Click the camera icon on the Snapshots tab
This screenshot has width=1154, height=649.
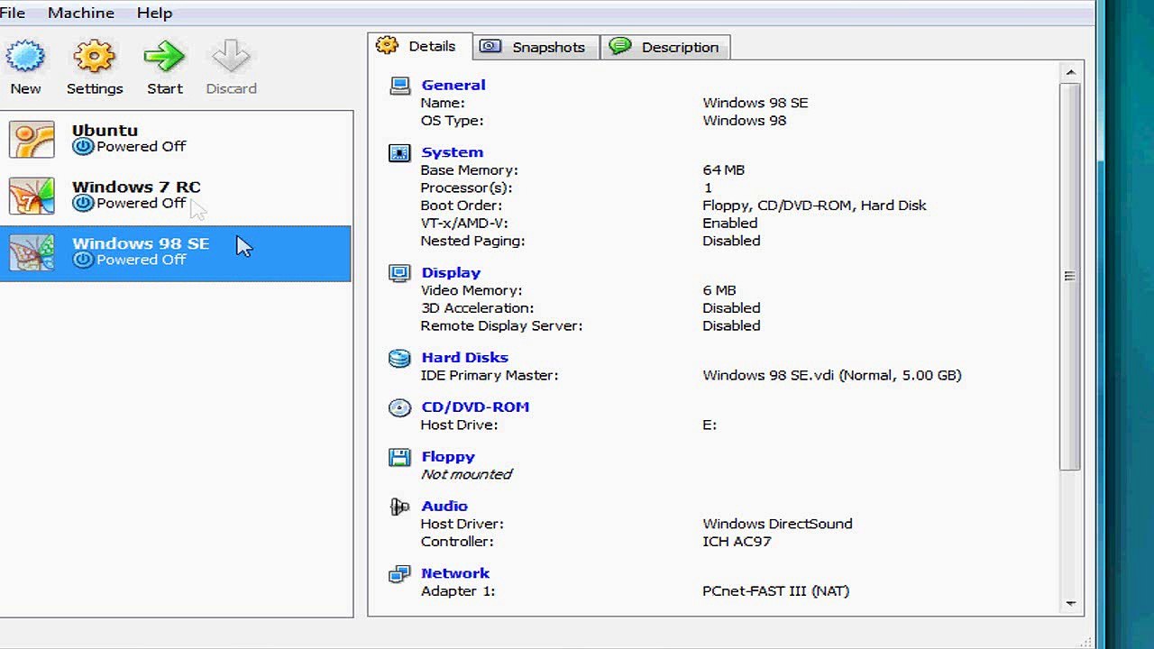coord(490,47)
